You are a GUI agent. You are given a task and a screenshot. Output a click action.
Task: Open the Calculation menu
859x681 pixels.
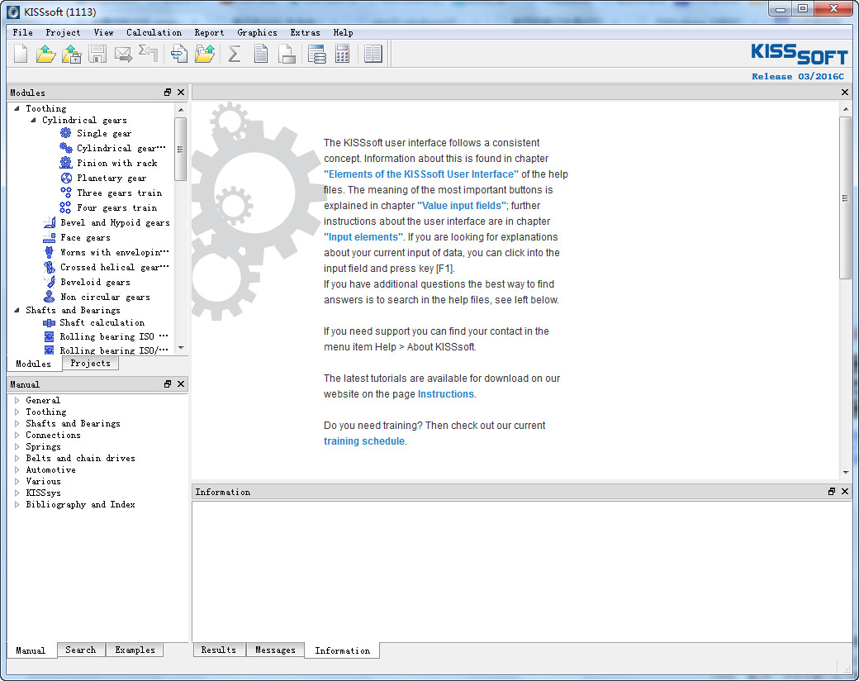(x=154, y=32)
